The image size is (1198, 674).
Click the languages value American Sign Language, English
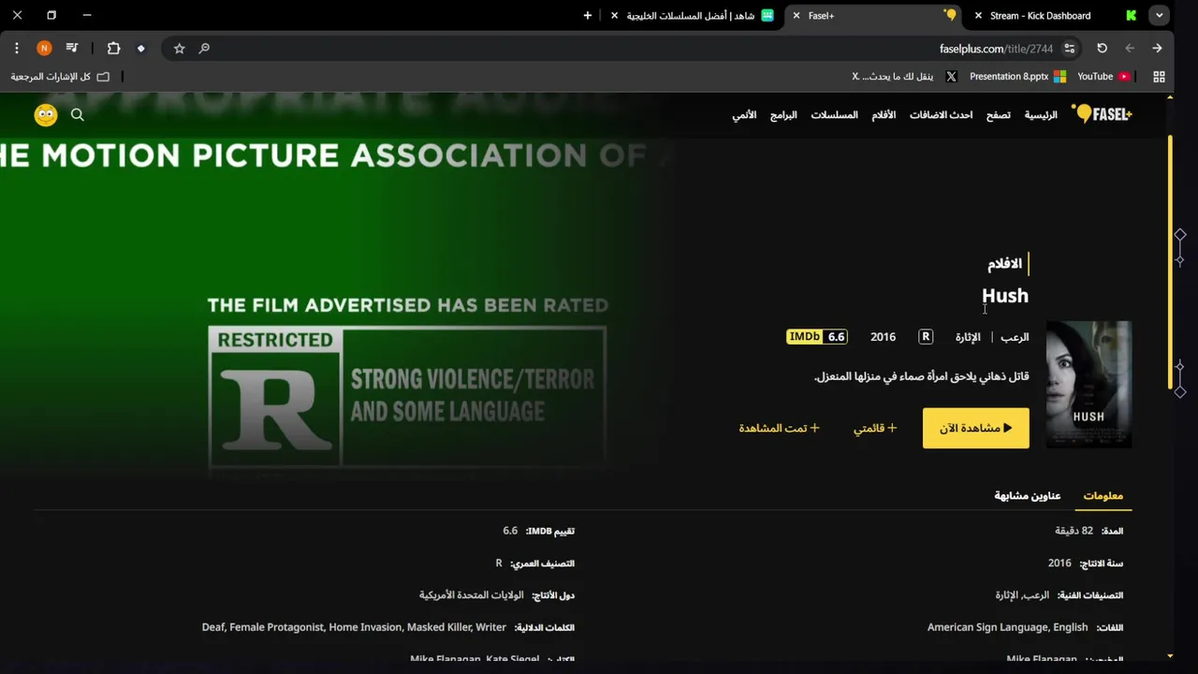click(x=1007, y=627)
